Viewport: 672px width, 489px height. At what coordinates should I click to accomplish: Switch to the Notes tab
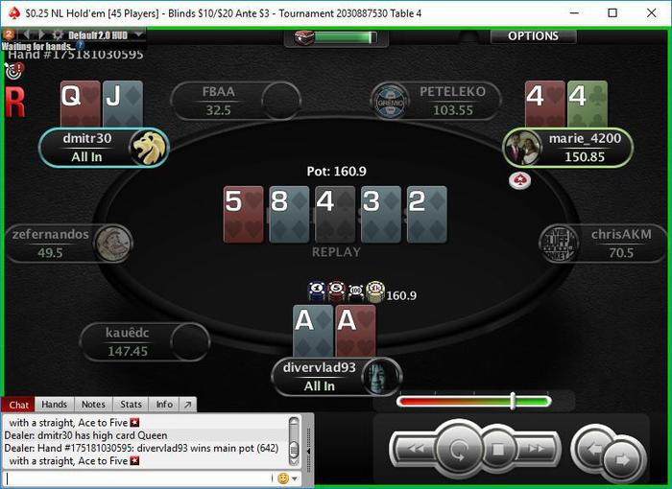coord(93,405)
